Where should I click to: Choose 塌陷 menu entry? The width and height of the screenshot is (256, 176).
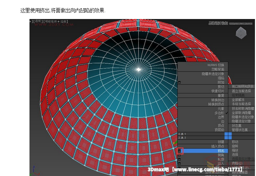[x=221, y=78]
